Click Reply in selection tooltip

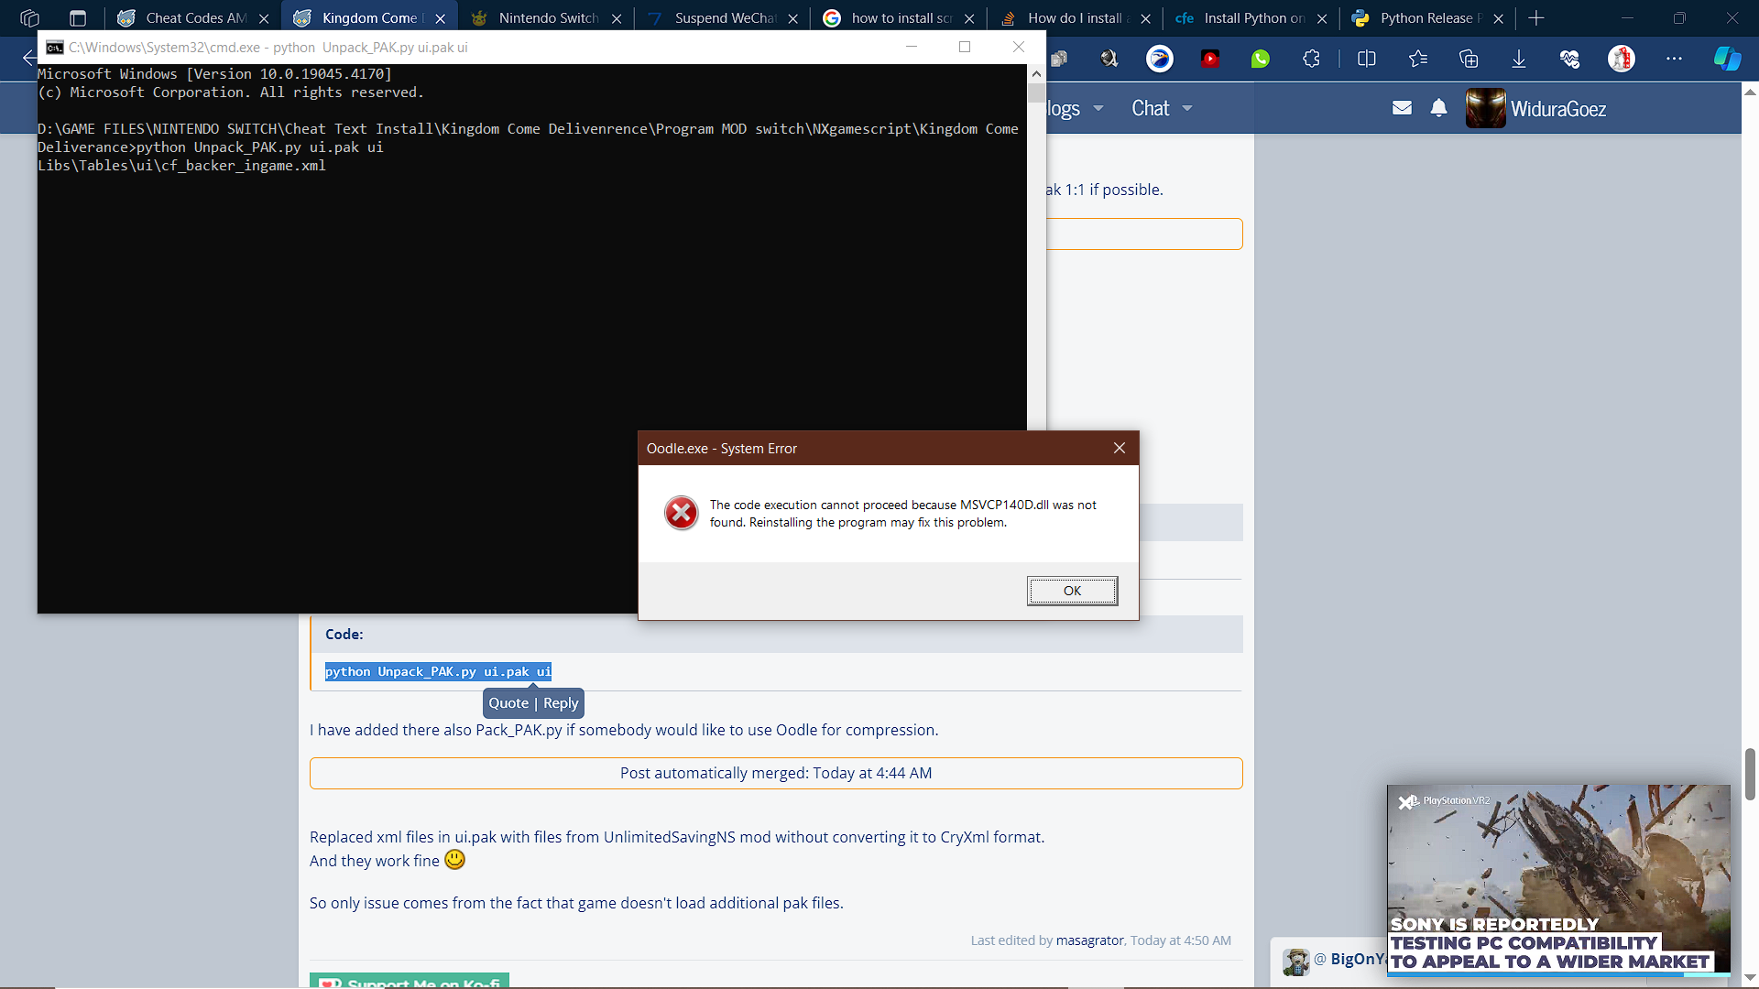tap(561, 703)
